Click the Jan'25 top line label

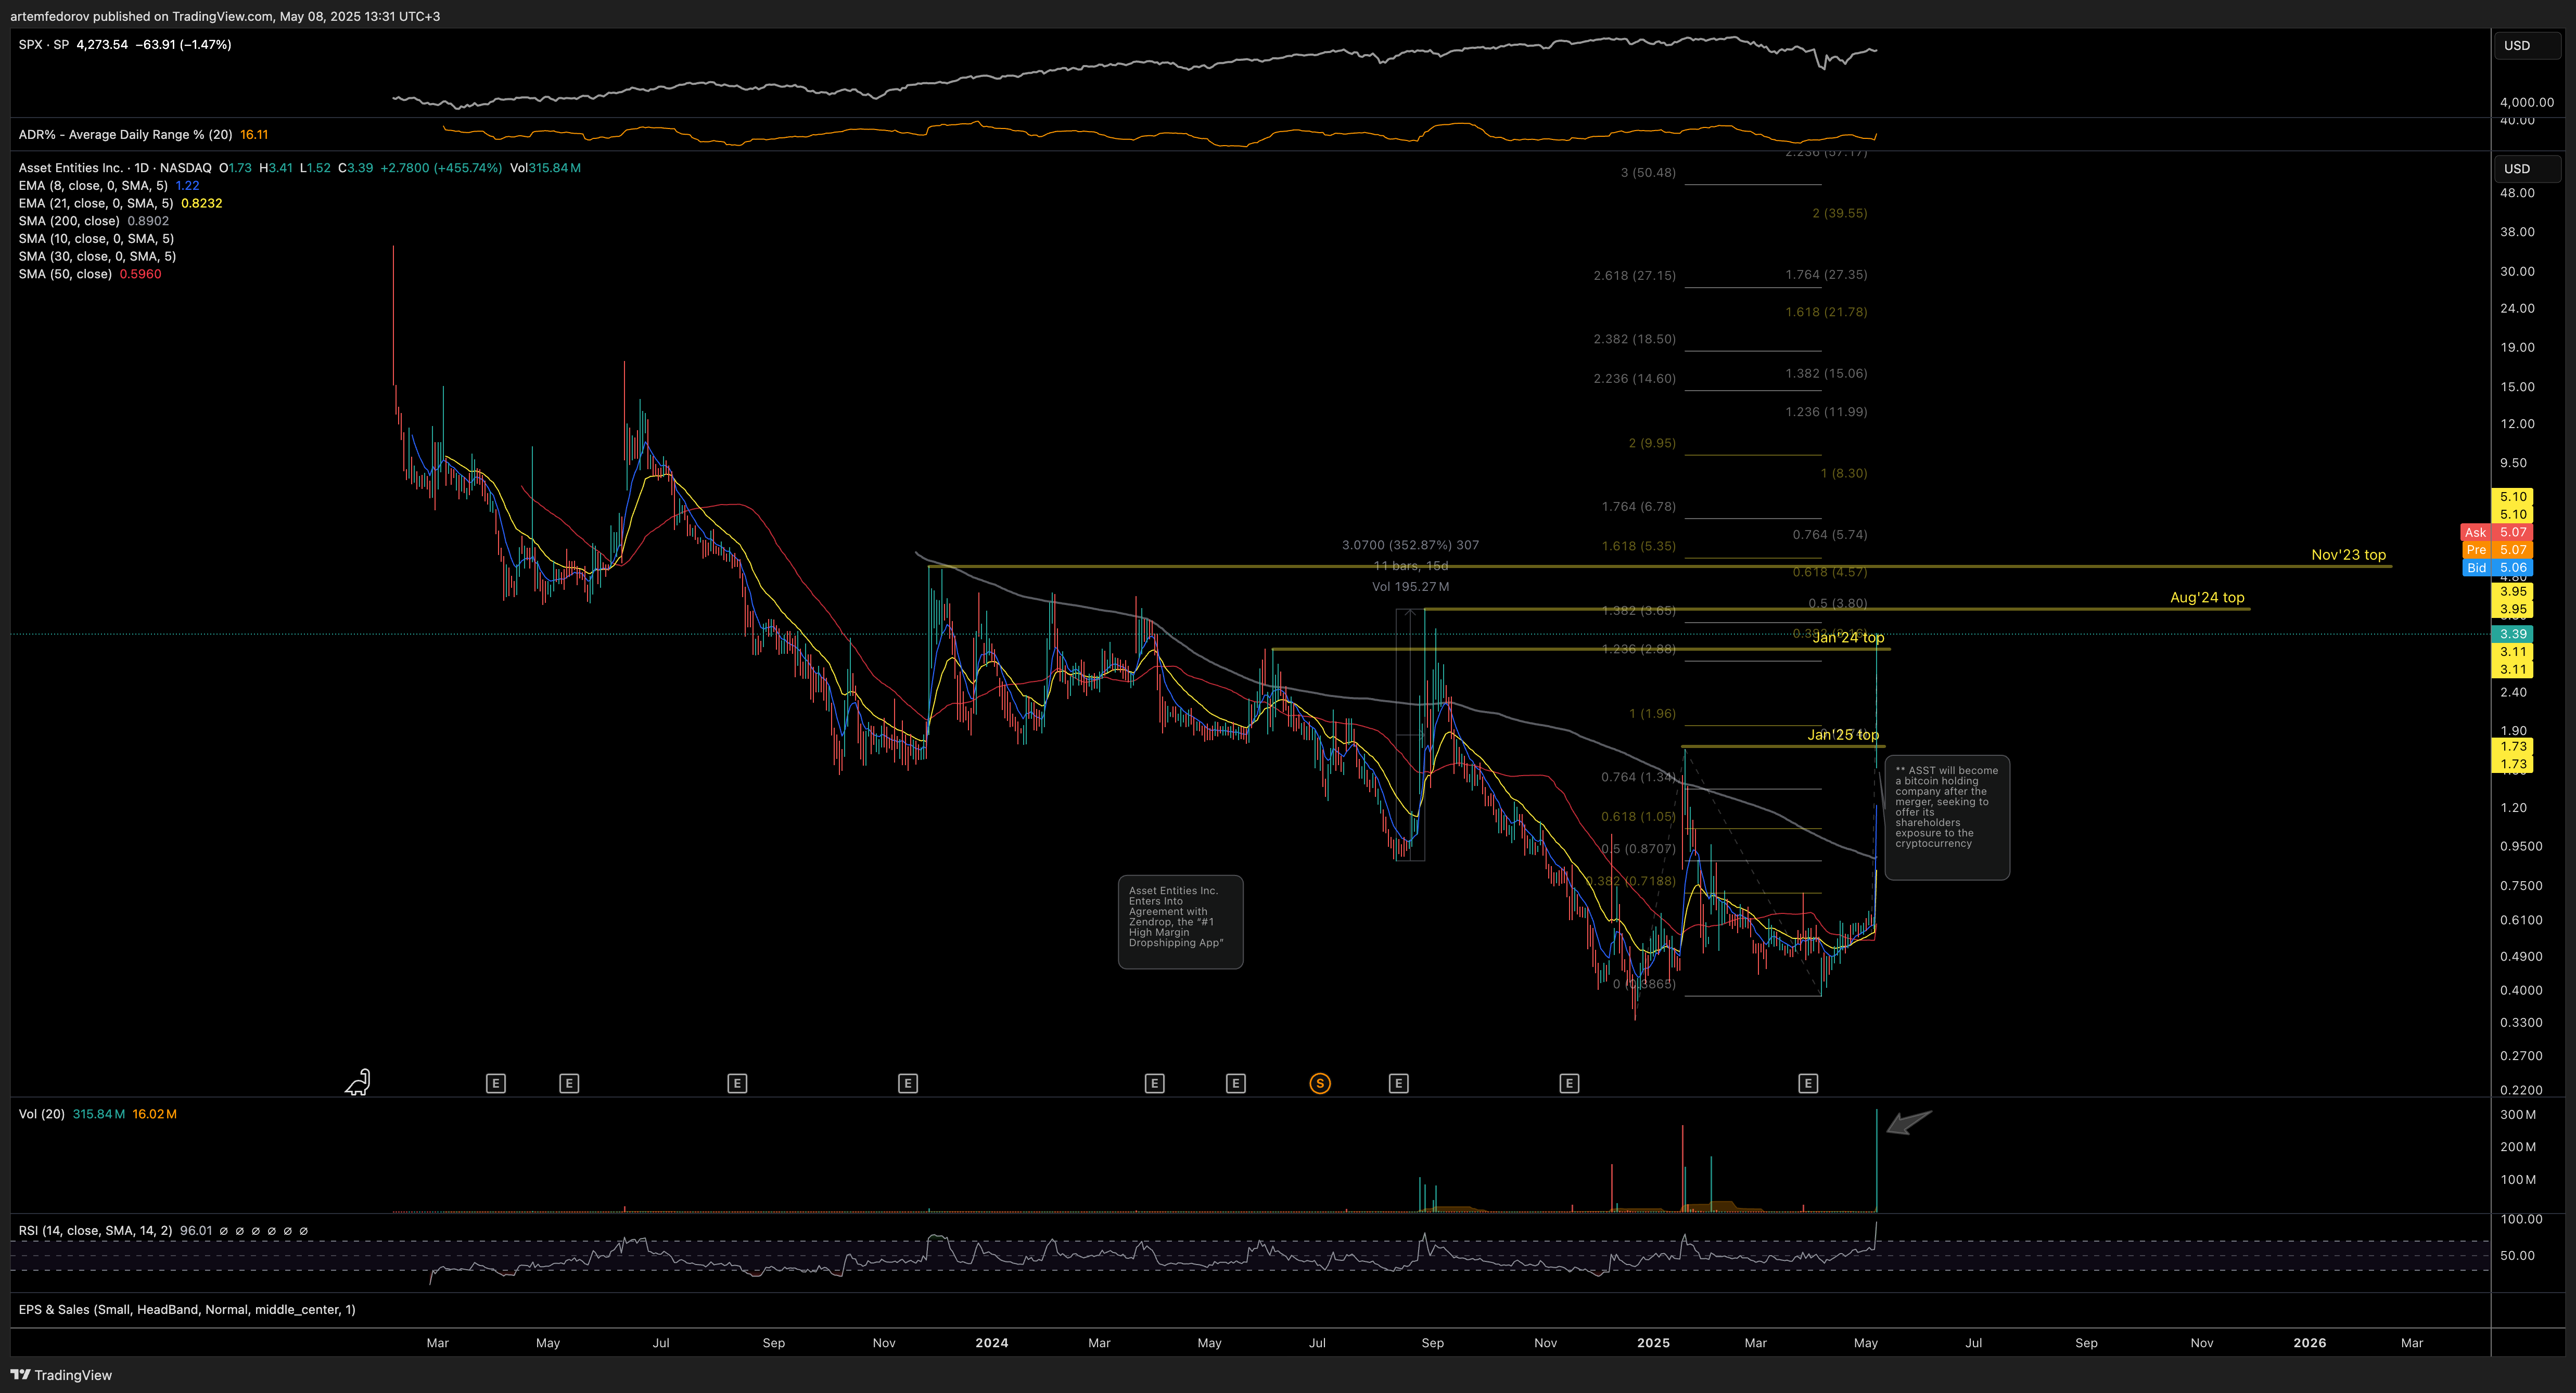pyautogui.click(x=1843, y=734)
